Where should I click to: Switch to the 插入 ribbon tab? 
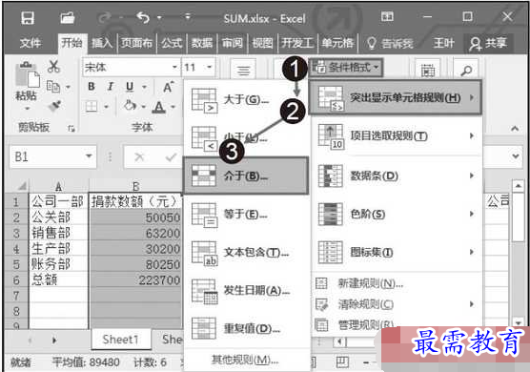click(x=102, y=43)
